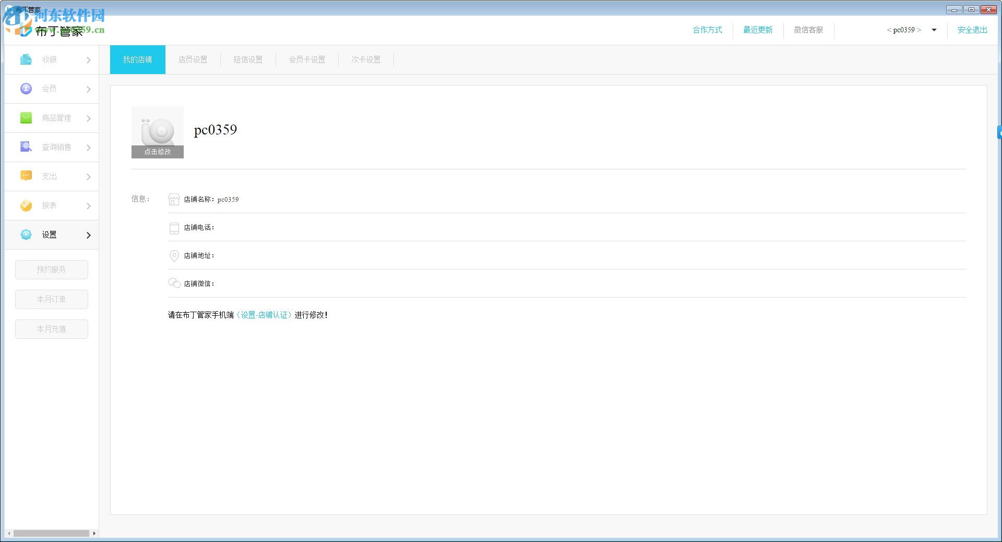
Task: Click the 布丁管家 logo in header
Action: pyautogui.click(x=52, y=31)
